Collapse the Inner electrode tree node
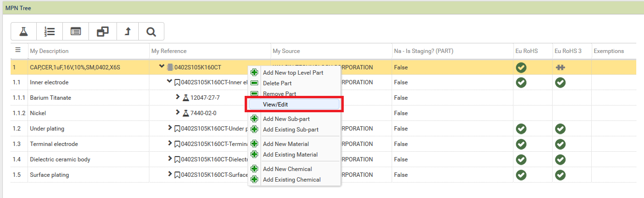The image size is (644, 198). click(169, 82)
